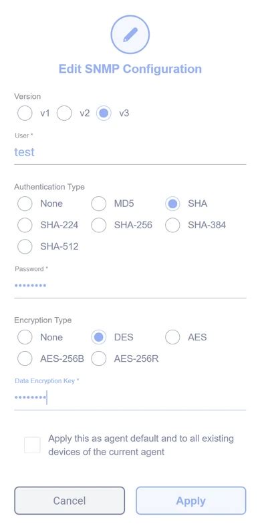Image resolution: width=262 pixels, height=530 pixels.
Task: Enable the apply as agent default checkbox
Action: tap(32, 445)
